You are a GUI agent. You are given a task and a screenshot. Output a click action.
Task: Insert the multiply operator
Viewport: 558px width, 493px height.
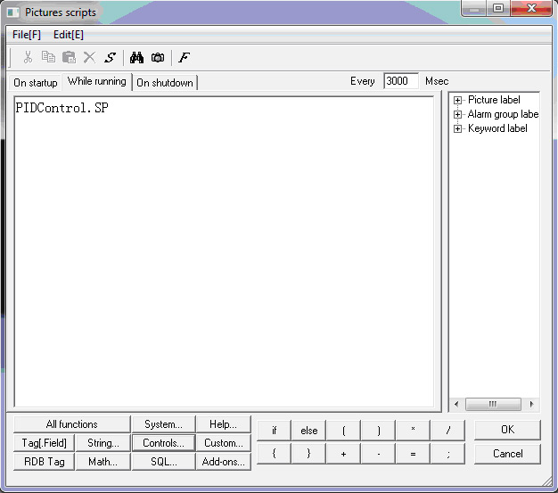tap(413, 430)
